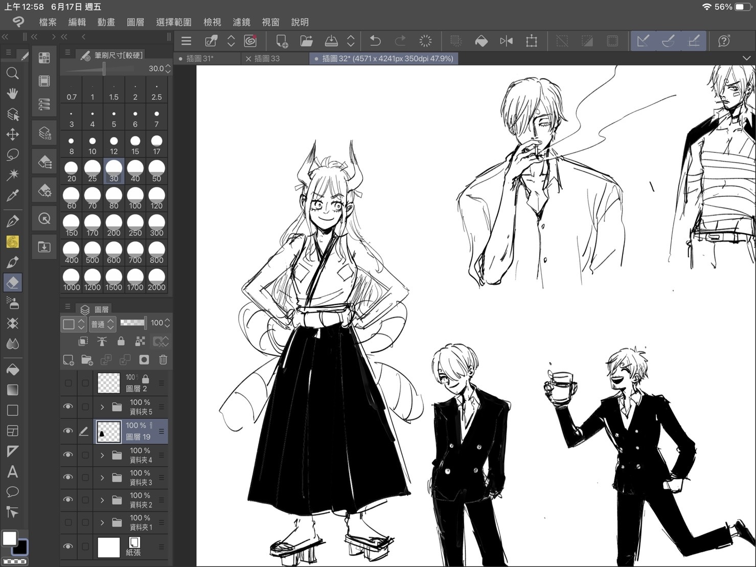Choose brush size 300
This screenshot has width=756, height=567.
click(156, 225)
